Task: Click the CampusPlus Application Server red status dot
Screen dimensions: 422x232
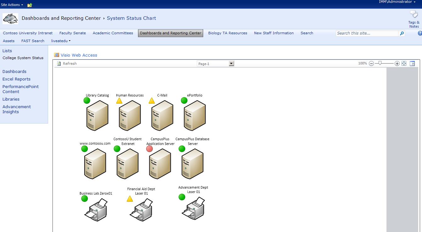Action: click(x=150, y=149)
